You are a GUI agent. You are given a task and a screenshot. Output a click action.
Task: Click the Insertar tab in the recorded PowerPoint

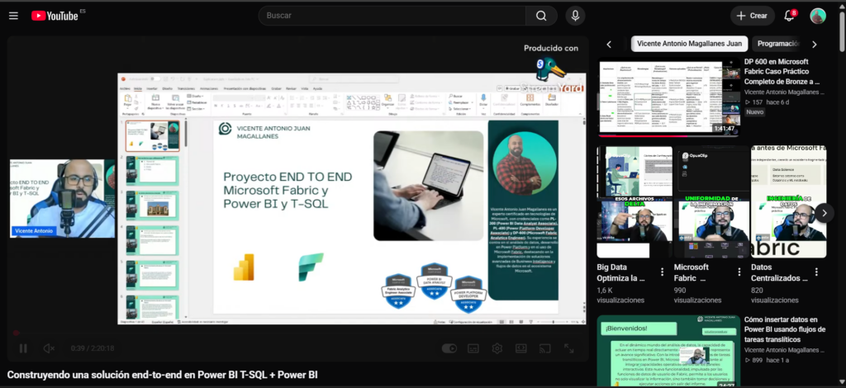pyautogui.click(x=152, y=88)
